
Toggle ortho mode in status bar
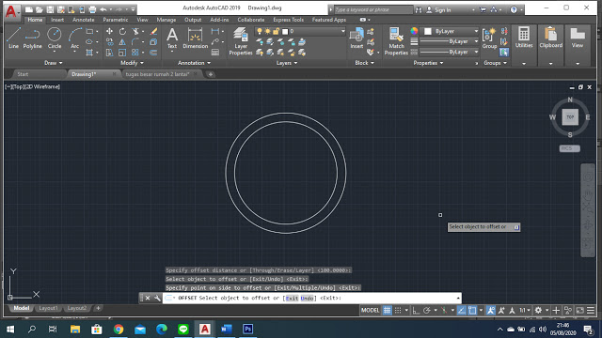[416, 310]
